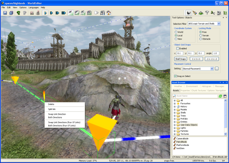Click the black grid mesh toolbar icon
The width and height of the screenshot is (229, 163).
[103, 13]
